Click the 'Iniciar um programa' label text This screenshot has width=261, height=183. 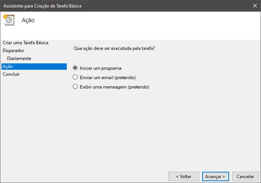click(100, 68)
